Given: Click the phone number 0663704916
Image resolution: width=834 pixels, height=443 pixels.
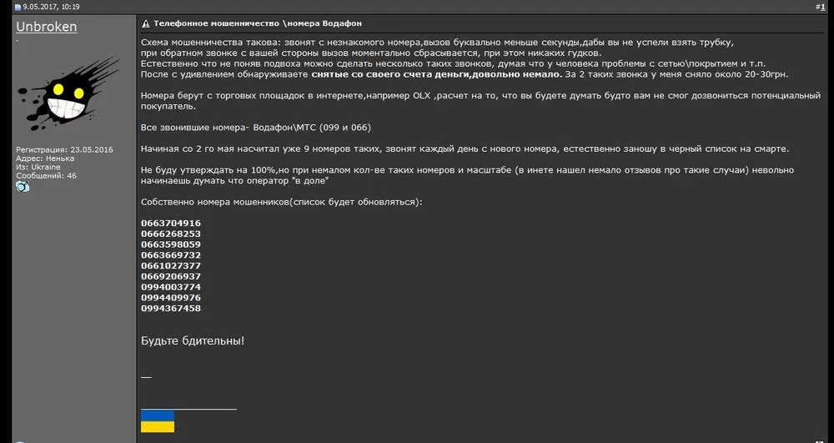Looking at the screenshot, I should tap(171, 223).
